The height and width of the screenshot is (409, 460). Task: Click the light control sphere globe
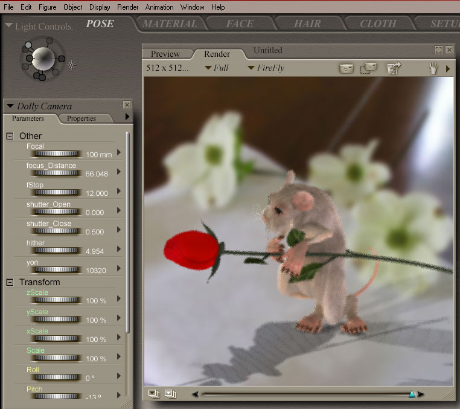(x=43, y=58)
